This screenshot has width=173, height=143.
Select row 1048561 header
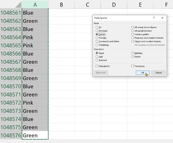coord(11,13)
